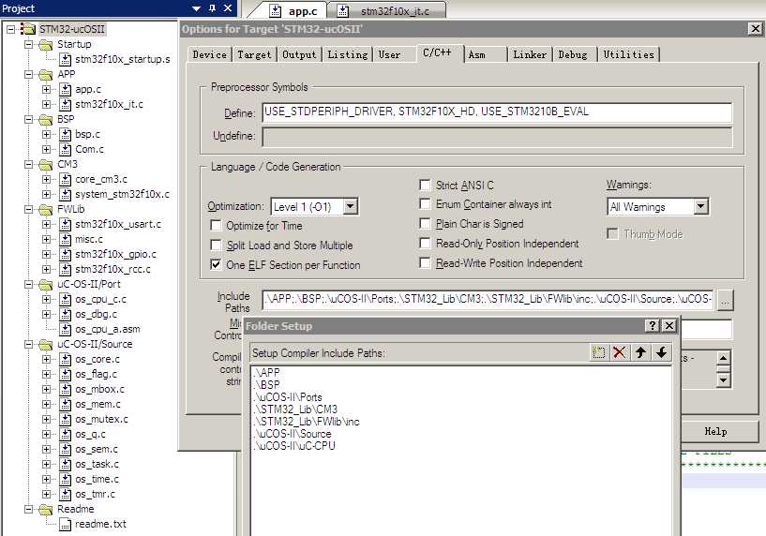Click the os_core.c file icon
Image resolution: width=766 pixels, height=536 pixels.
coord(65,359)
